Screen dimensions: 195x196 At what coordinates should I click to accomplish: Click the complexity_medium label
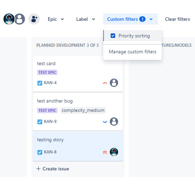tap(83, 110)
